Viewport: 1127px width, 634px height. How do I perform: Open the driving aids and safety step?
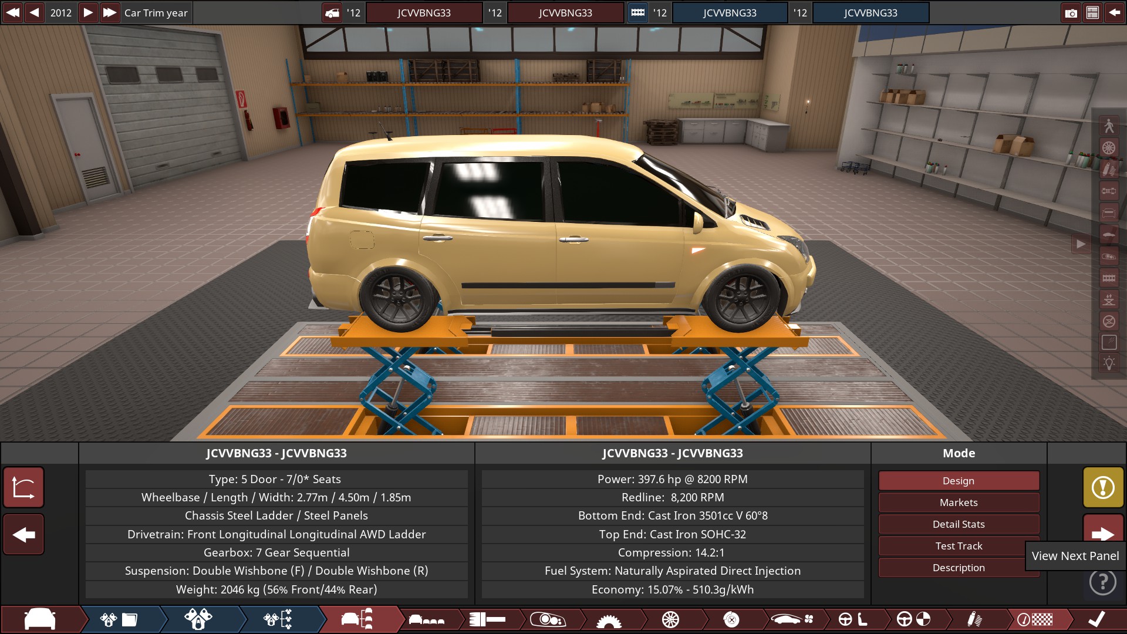914,619
